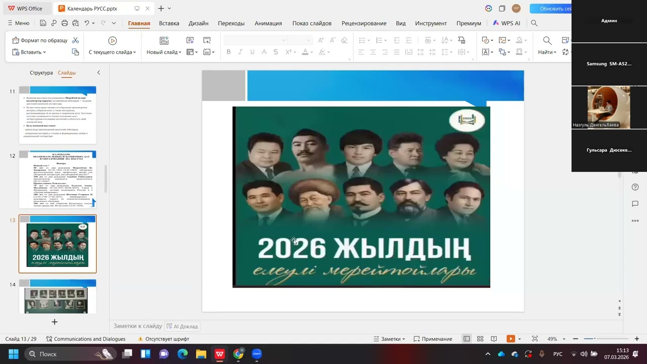Open the Zoom app in taskbar
647x364 pixels.
click(x=257, y=354)
